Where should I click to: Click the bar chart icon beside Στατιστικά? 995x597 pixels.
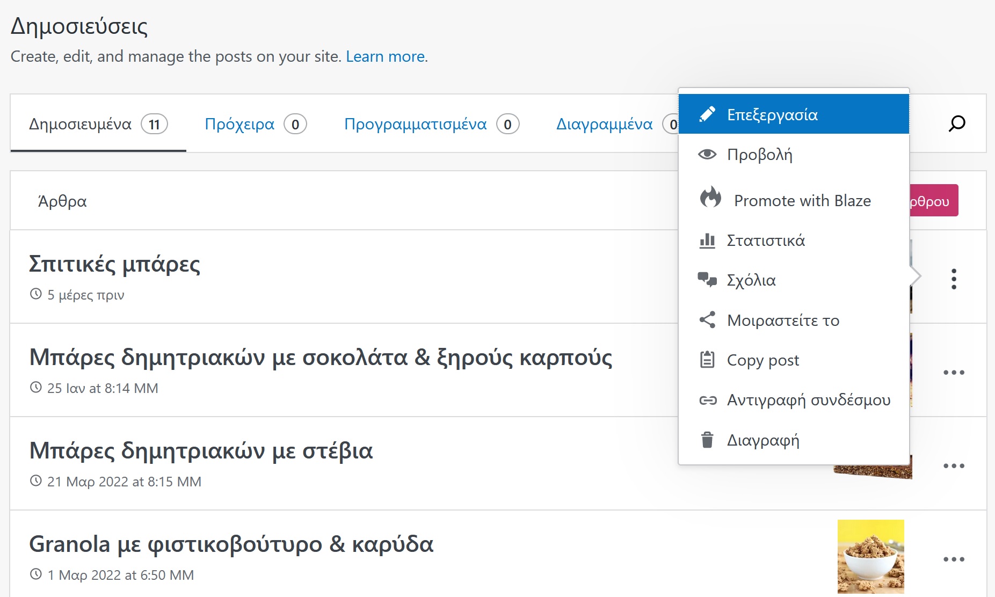point(707,241)
